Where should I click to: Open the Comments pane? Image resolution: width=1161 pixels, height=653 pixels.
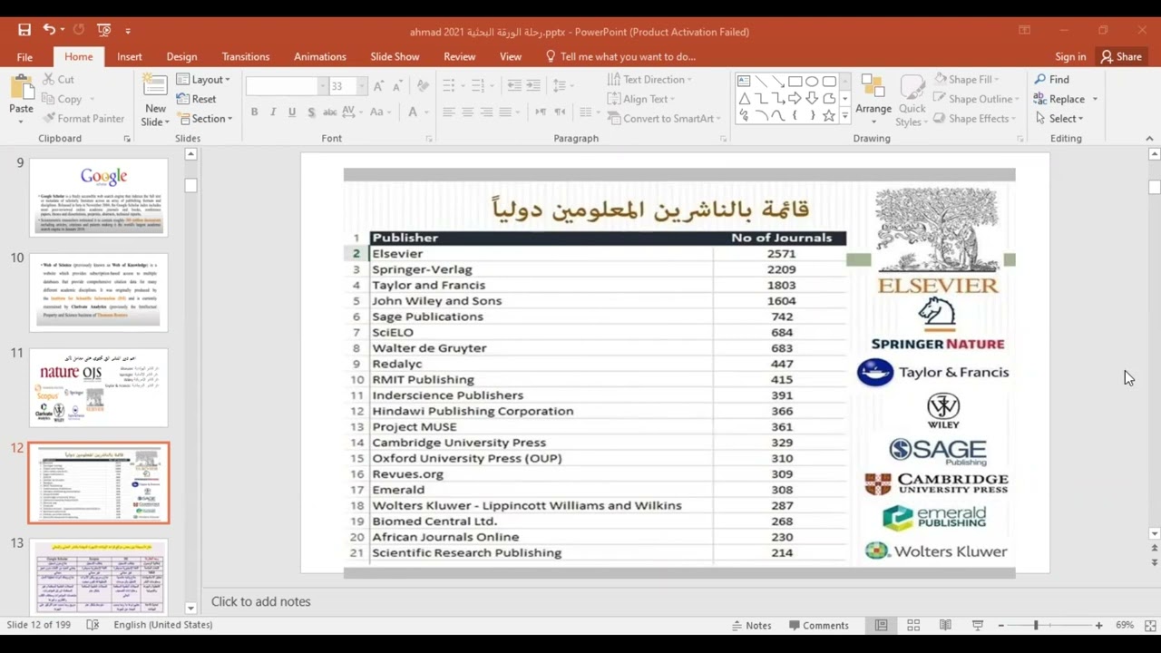819,625
